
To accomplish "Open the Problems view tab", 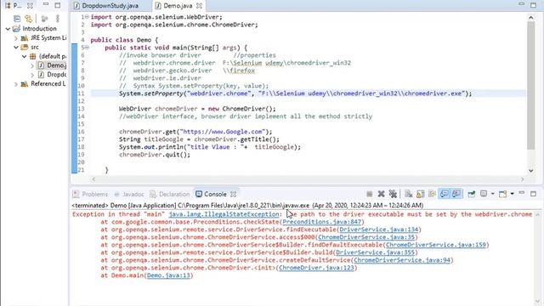I will tap(91, 194).
